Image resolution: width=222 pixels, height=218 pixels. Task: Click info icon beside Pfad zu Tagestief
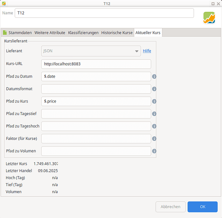154,114
